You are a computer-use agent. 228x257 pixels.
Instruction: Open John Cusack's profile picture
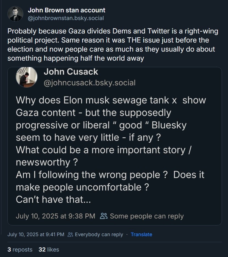pos(27,77)
